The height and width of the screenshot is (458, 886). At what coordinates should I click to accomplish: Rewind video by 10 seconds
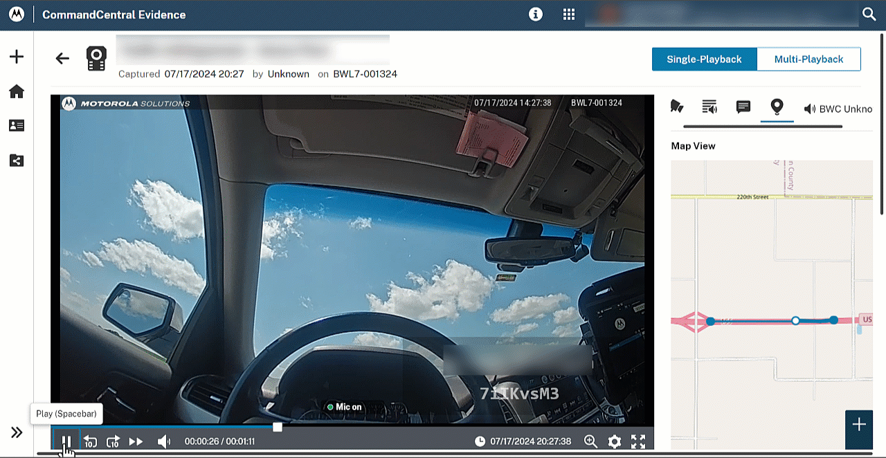coord(90,441)
